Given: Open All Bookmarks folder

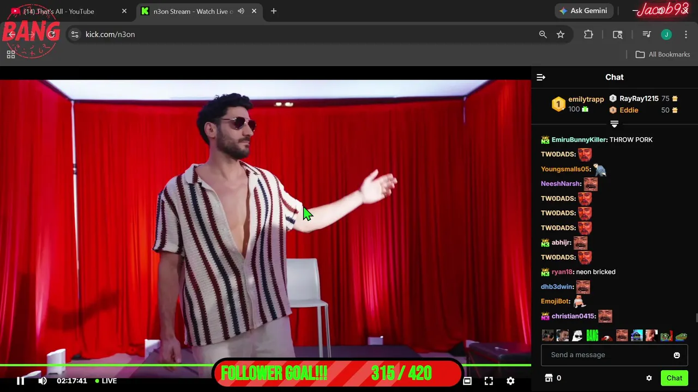Looking at the screenshot, I should click(663, 54).
